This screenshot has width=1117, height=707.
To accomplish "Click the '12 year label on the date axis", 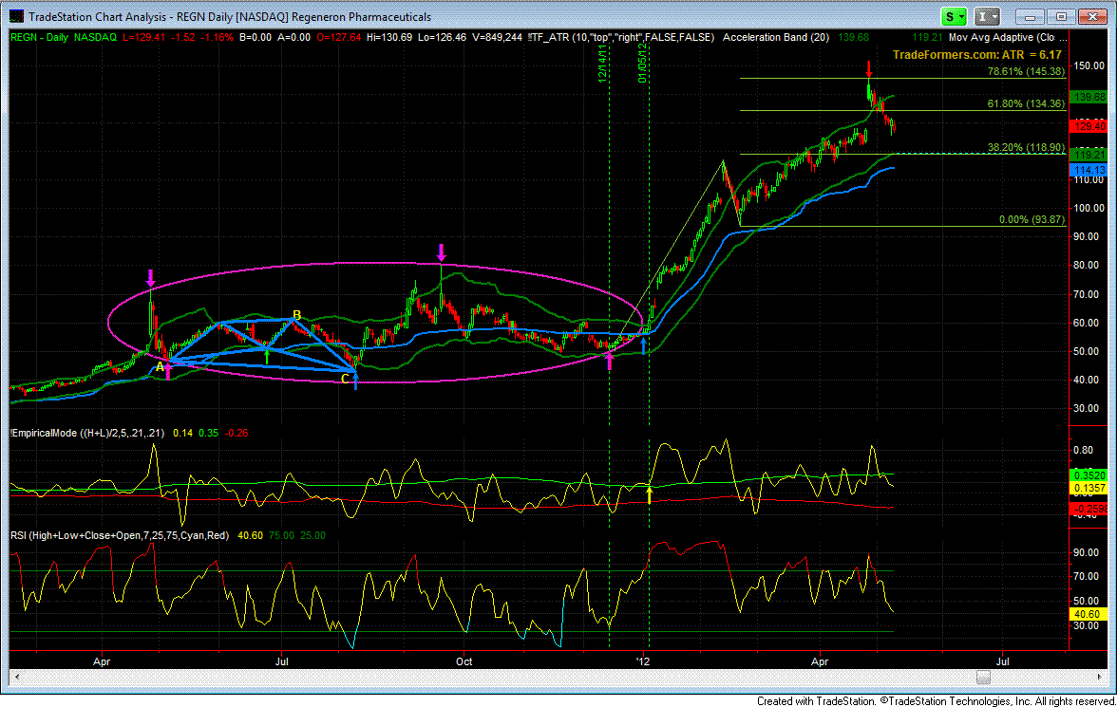I will click(x=644, y=661).
